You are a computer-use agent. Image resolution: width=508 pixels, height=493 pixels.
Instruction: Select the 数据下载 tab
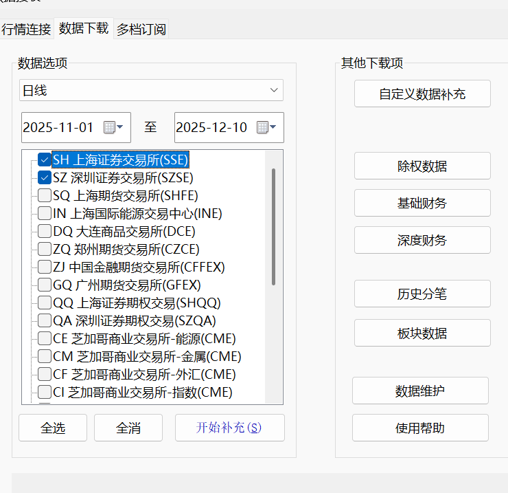point(83,28)
